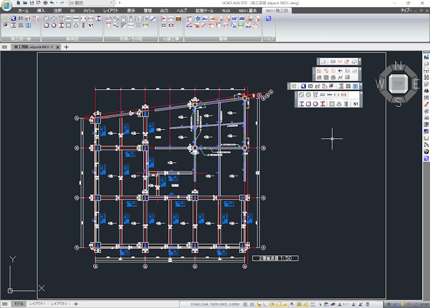The width and height of the screenshot is (430, 308).
Task: Click the Print icon in quick access toolbar
Action: pyautogui.click(x=45, y=3)
